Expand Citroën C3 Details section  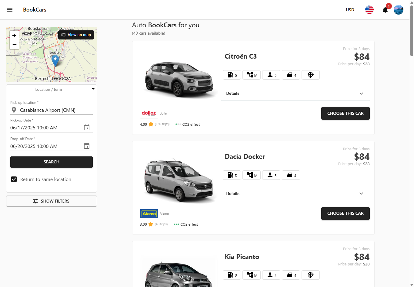(295, 94)
